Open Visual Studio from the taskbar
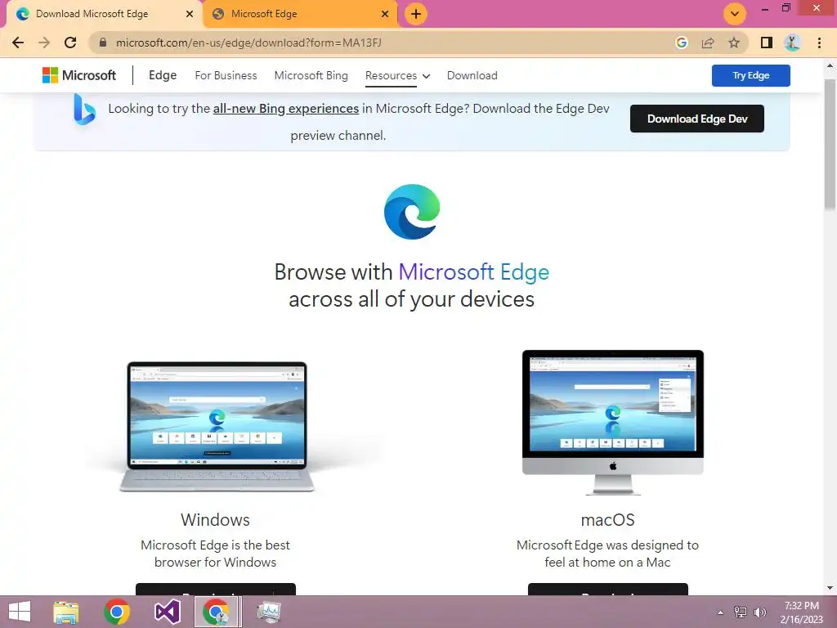The height and width of the screenshot is (628, 837). point(167,612)
